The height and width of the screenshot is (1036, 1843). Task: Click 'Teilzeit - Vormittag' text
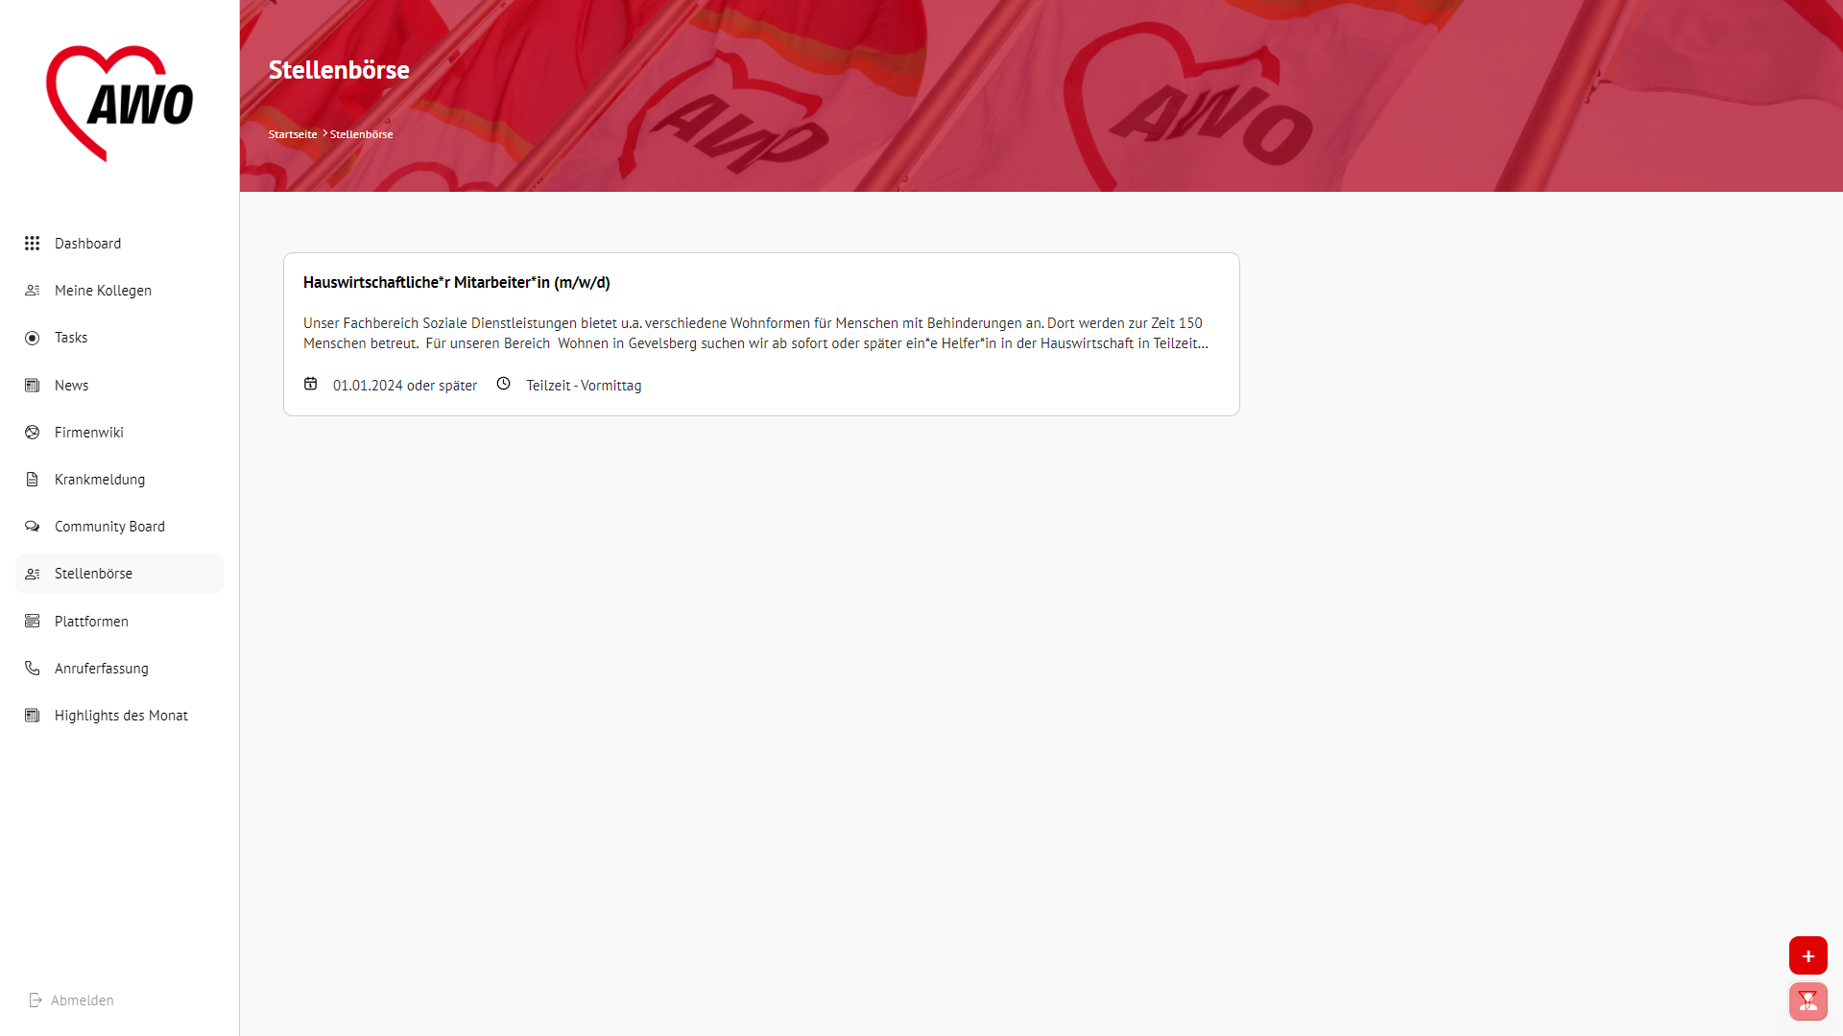[584, 386]
